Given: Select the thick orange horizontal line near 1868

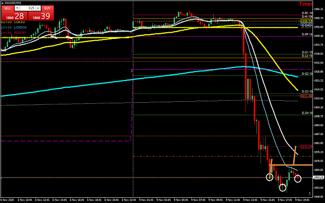Looking at the screenshot, I should click(291, 165).
